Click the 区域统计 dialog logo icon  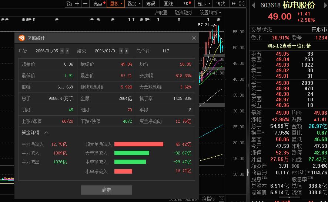pyautogui.click(x=22, y=38)
